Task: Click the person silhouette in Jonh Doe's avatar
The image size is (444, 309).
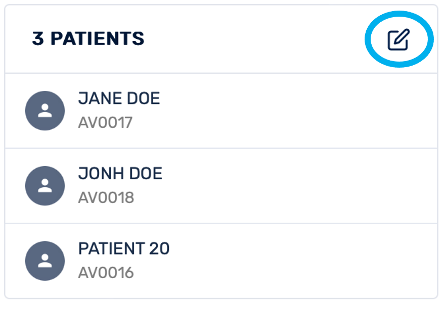Action: click(45, 186)
